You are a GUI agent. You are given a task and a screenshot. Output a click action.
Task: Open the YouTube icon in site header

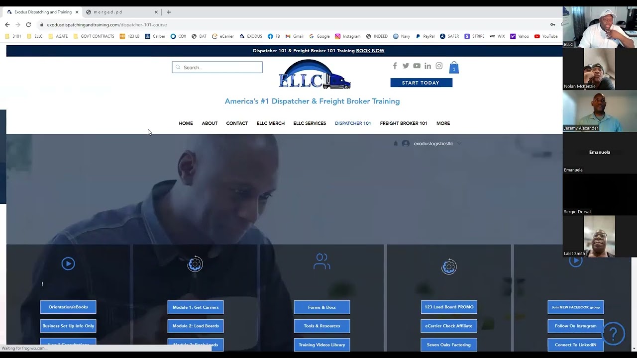tap(417, 66)
